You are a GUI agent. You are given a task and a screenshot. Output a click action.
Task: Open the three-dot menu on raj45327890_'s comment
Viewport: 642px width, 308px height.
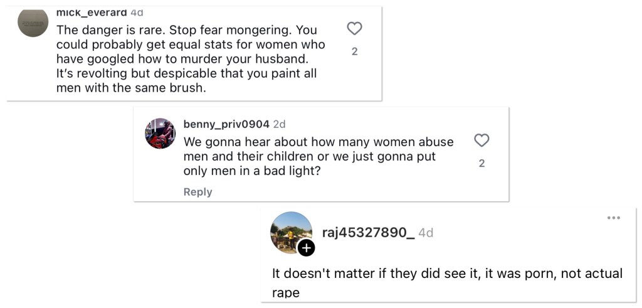[613, 218]
